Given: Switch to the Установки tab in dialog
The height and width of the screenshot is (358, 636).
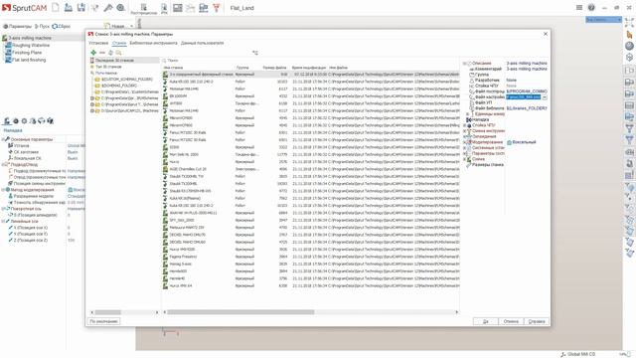Looking at the screenshot, I should point(98,43).
